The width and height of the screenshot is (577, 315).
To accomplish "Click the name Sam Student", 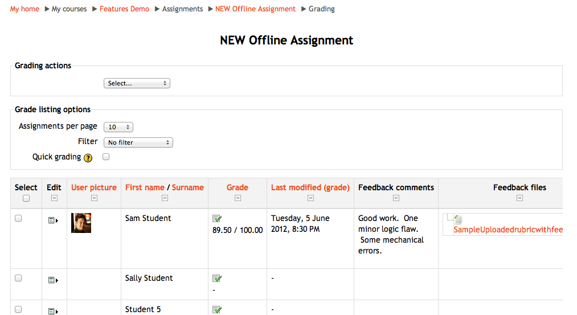I will tap(148, 218).
